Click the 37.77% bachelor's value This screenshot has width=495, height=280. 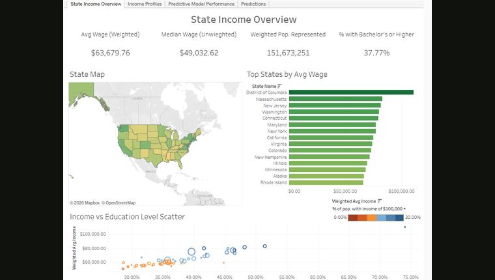pyautogui.click(x=376, y=53)
